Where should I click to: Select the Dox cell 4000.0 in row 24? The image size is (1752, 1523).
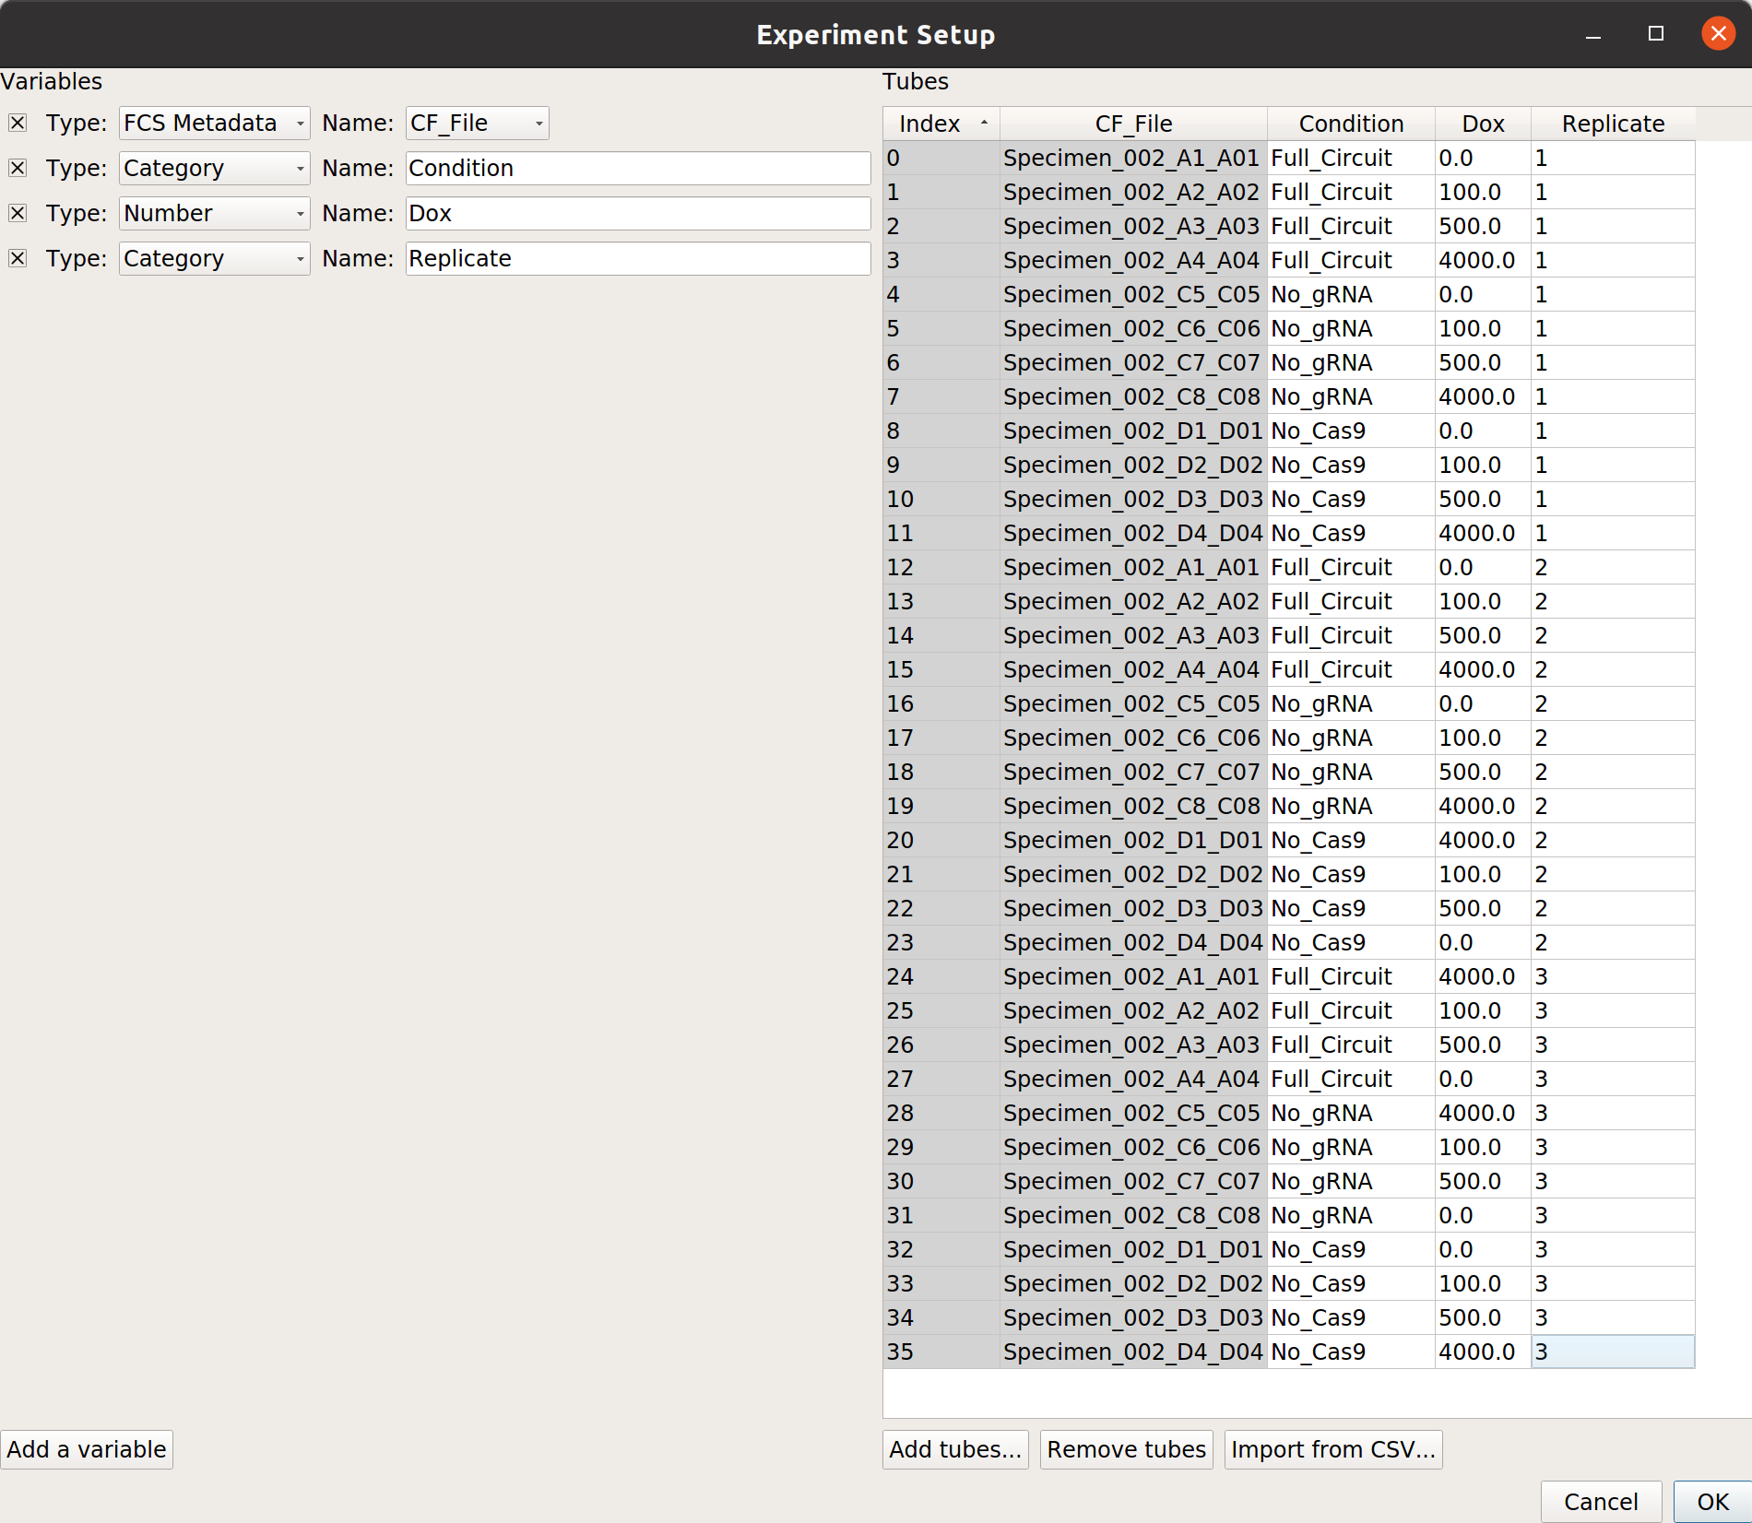tap(1483, 976)
